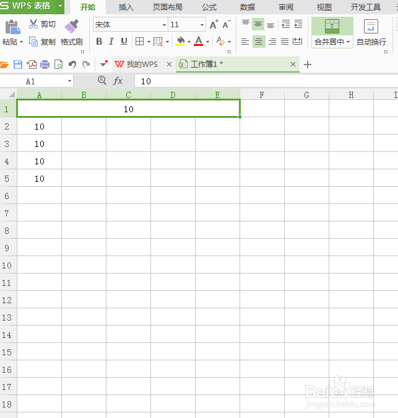Click the zoom magnifier beside formula bar

click(102, 80)
